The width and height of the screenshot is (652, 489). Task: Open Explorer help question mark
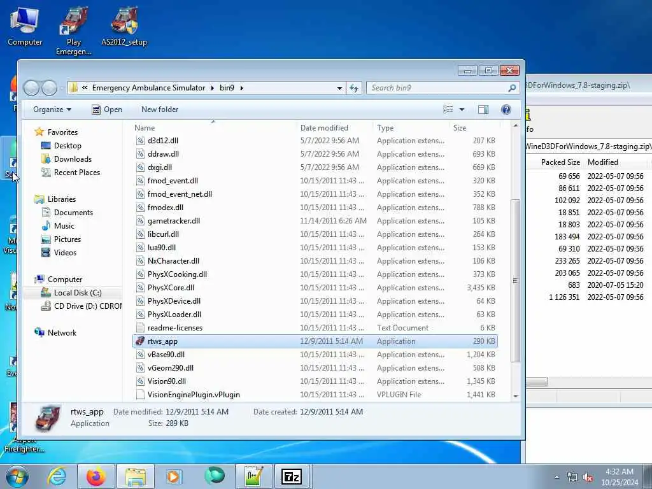point(506,110)
